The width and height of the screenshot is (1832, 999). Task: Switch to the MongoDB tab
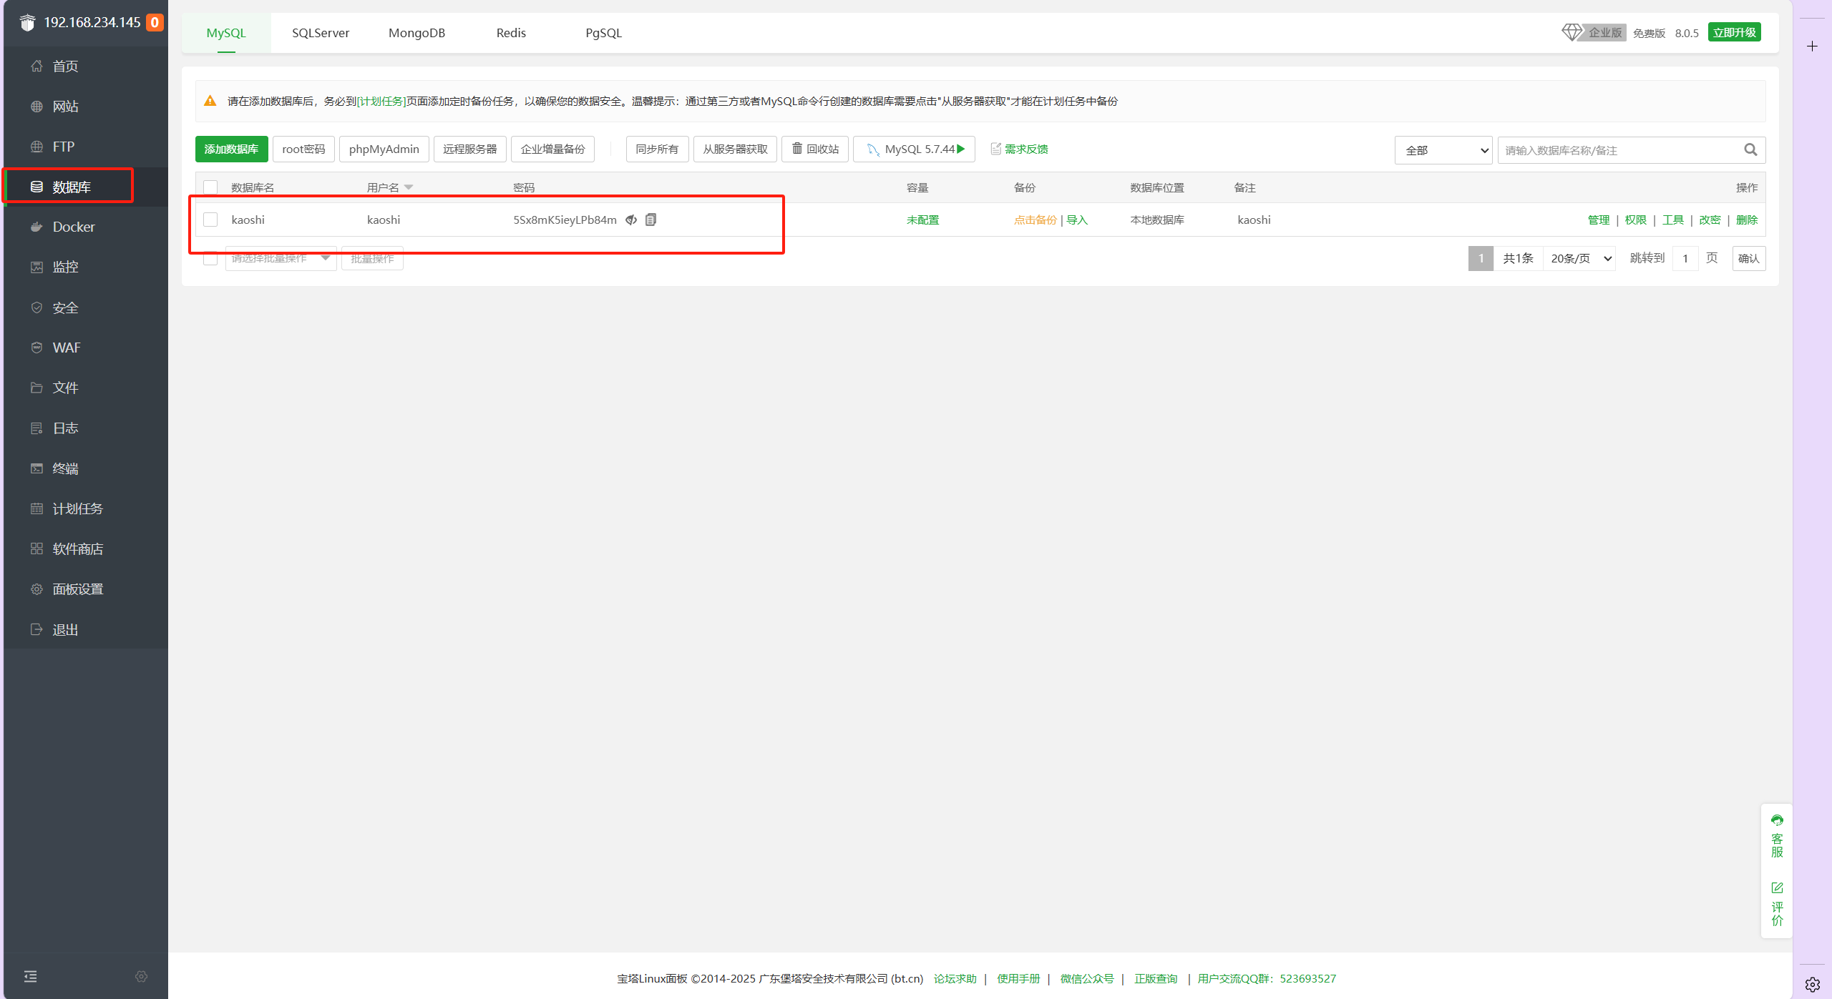click(x=416, y=33)
